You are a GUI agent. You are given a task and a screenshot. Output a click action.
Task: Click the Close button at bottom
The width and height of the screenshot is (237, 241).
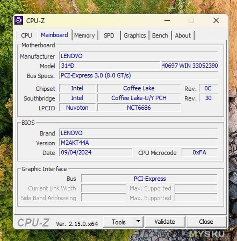206,222
